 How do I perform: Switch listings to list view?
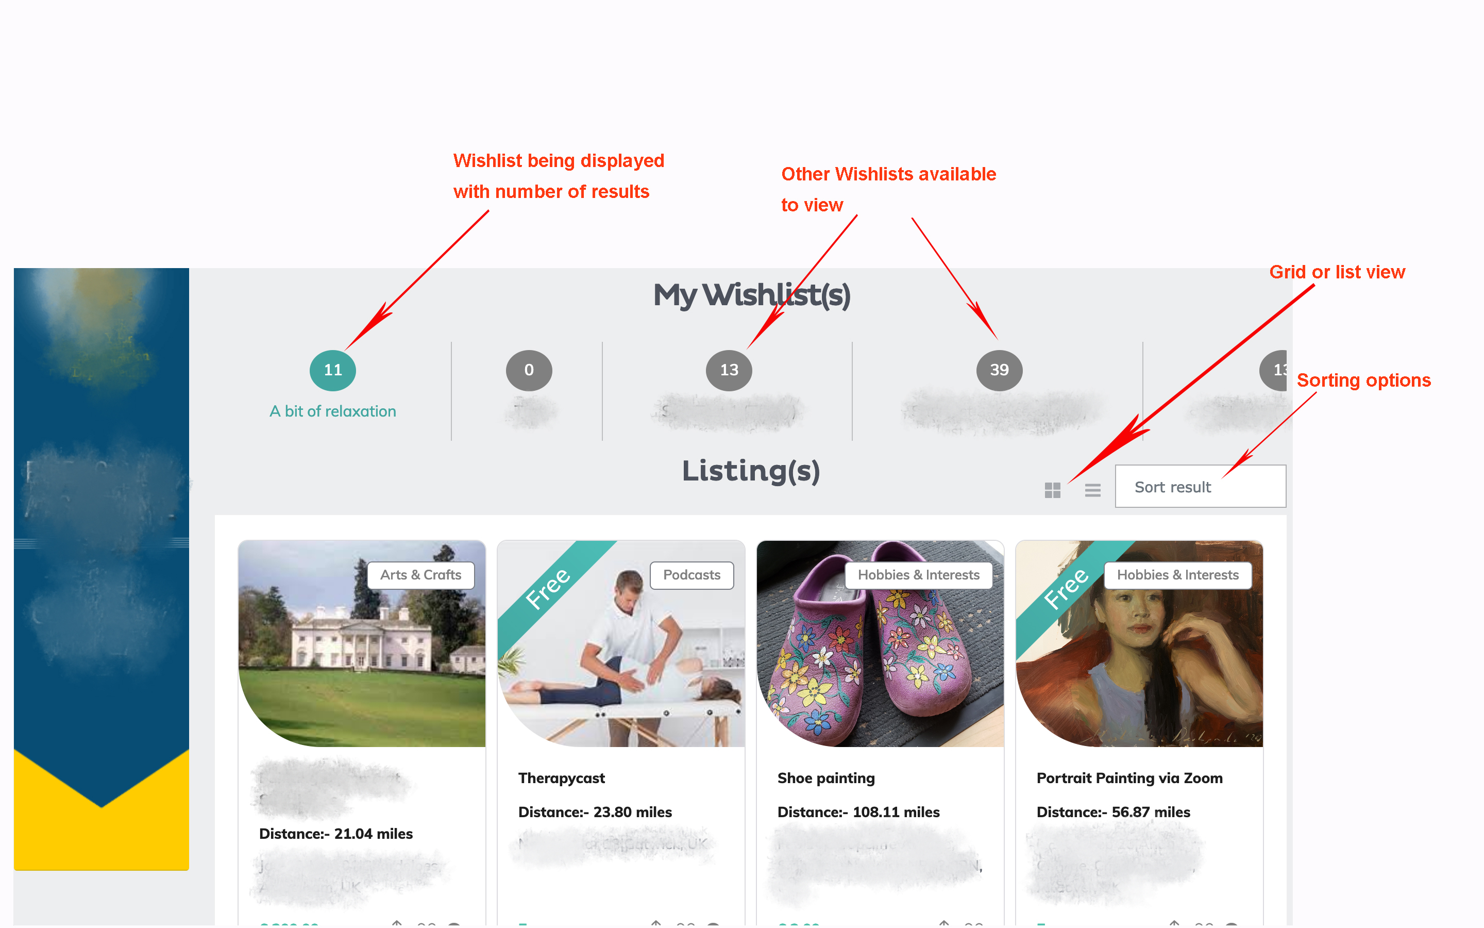[1092, 490]
